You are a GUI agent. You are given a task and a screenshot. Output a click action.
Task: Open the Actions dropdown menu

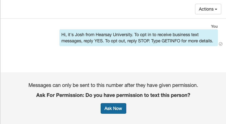pyautogui.click(x=208, y=9)
